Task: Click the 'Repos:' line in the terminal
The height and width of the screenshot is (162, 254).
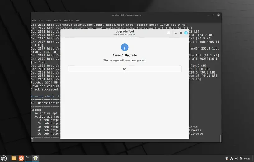Action: [x=36, y=110]
